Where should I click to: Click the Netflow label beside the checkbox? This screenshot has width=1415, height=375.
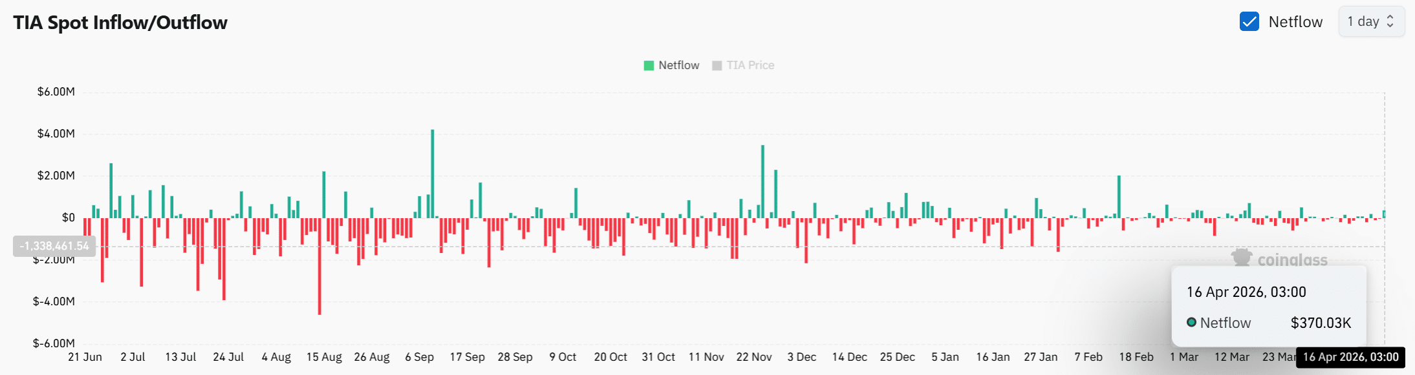pyautogui.click(x=1295, y=22)
